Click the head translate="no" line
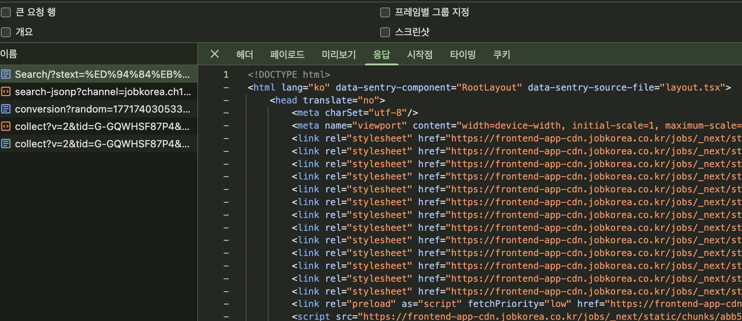Image resolution: width=742 pixels, height=321 pixels. tap(327, 101)
